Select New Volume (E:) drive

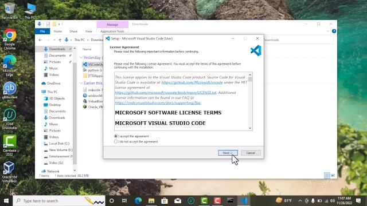(x=60, y=150)
